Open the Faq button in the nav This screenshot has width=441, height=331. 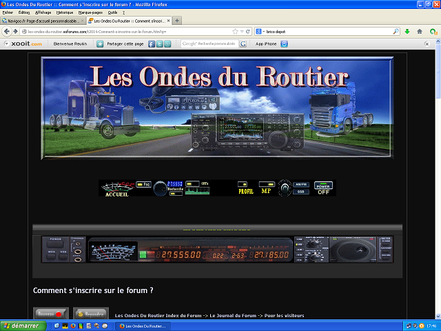point(144,184)
